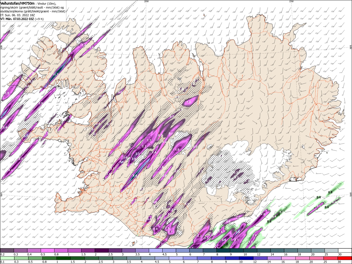Pick the 3 grey-green swatch in rain scale
Image resolution: width=352 pixels, height=264 pixels.
(119, 258)
